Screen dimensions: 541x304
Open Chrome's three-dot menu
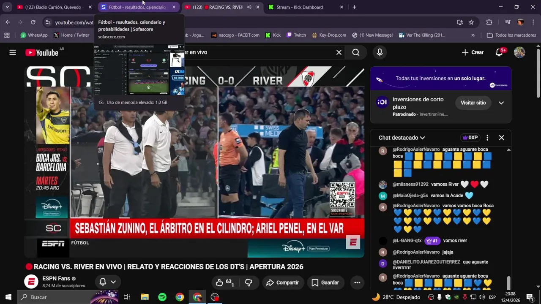(533, 22)
